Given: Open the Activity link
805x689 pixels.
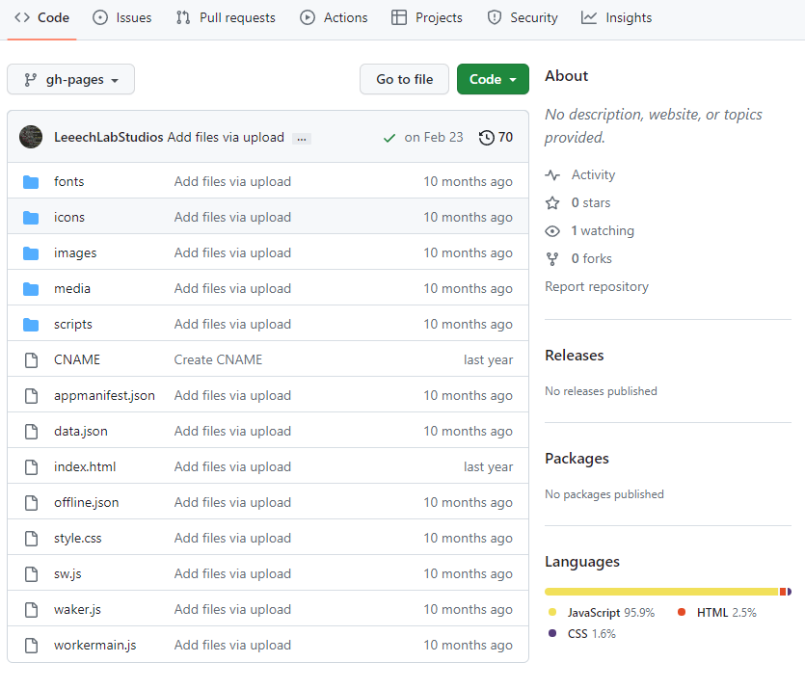Looking at the screenshot, I should click(594, 175).
